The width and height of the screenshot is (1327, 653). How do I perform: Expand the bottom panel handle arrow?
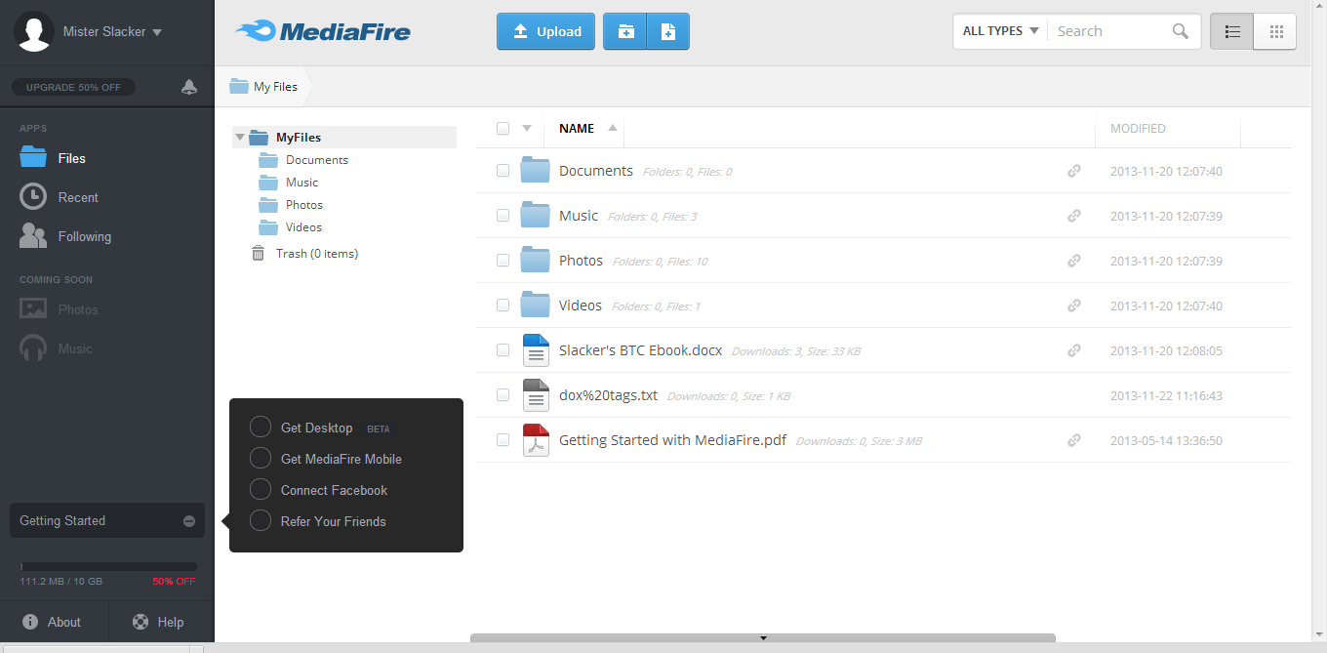pos(764,638)
